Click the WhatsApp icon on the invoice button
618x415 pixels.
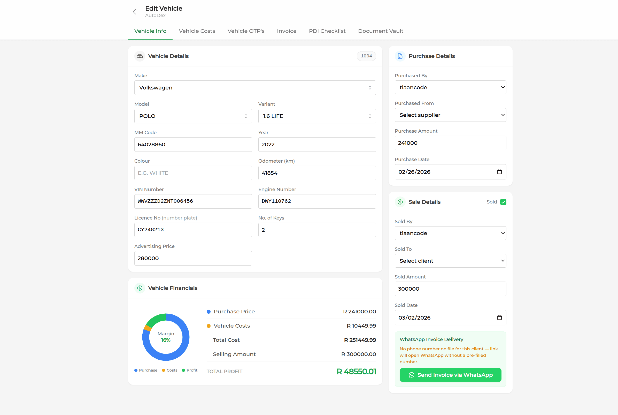(x=412, y=375)
